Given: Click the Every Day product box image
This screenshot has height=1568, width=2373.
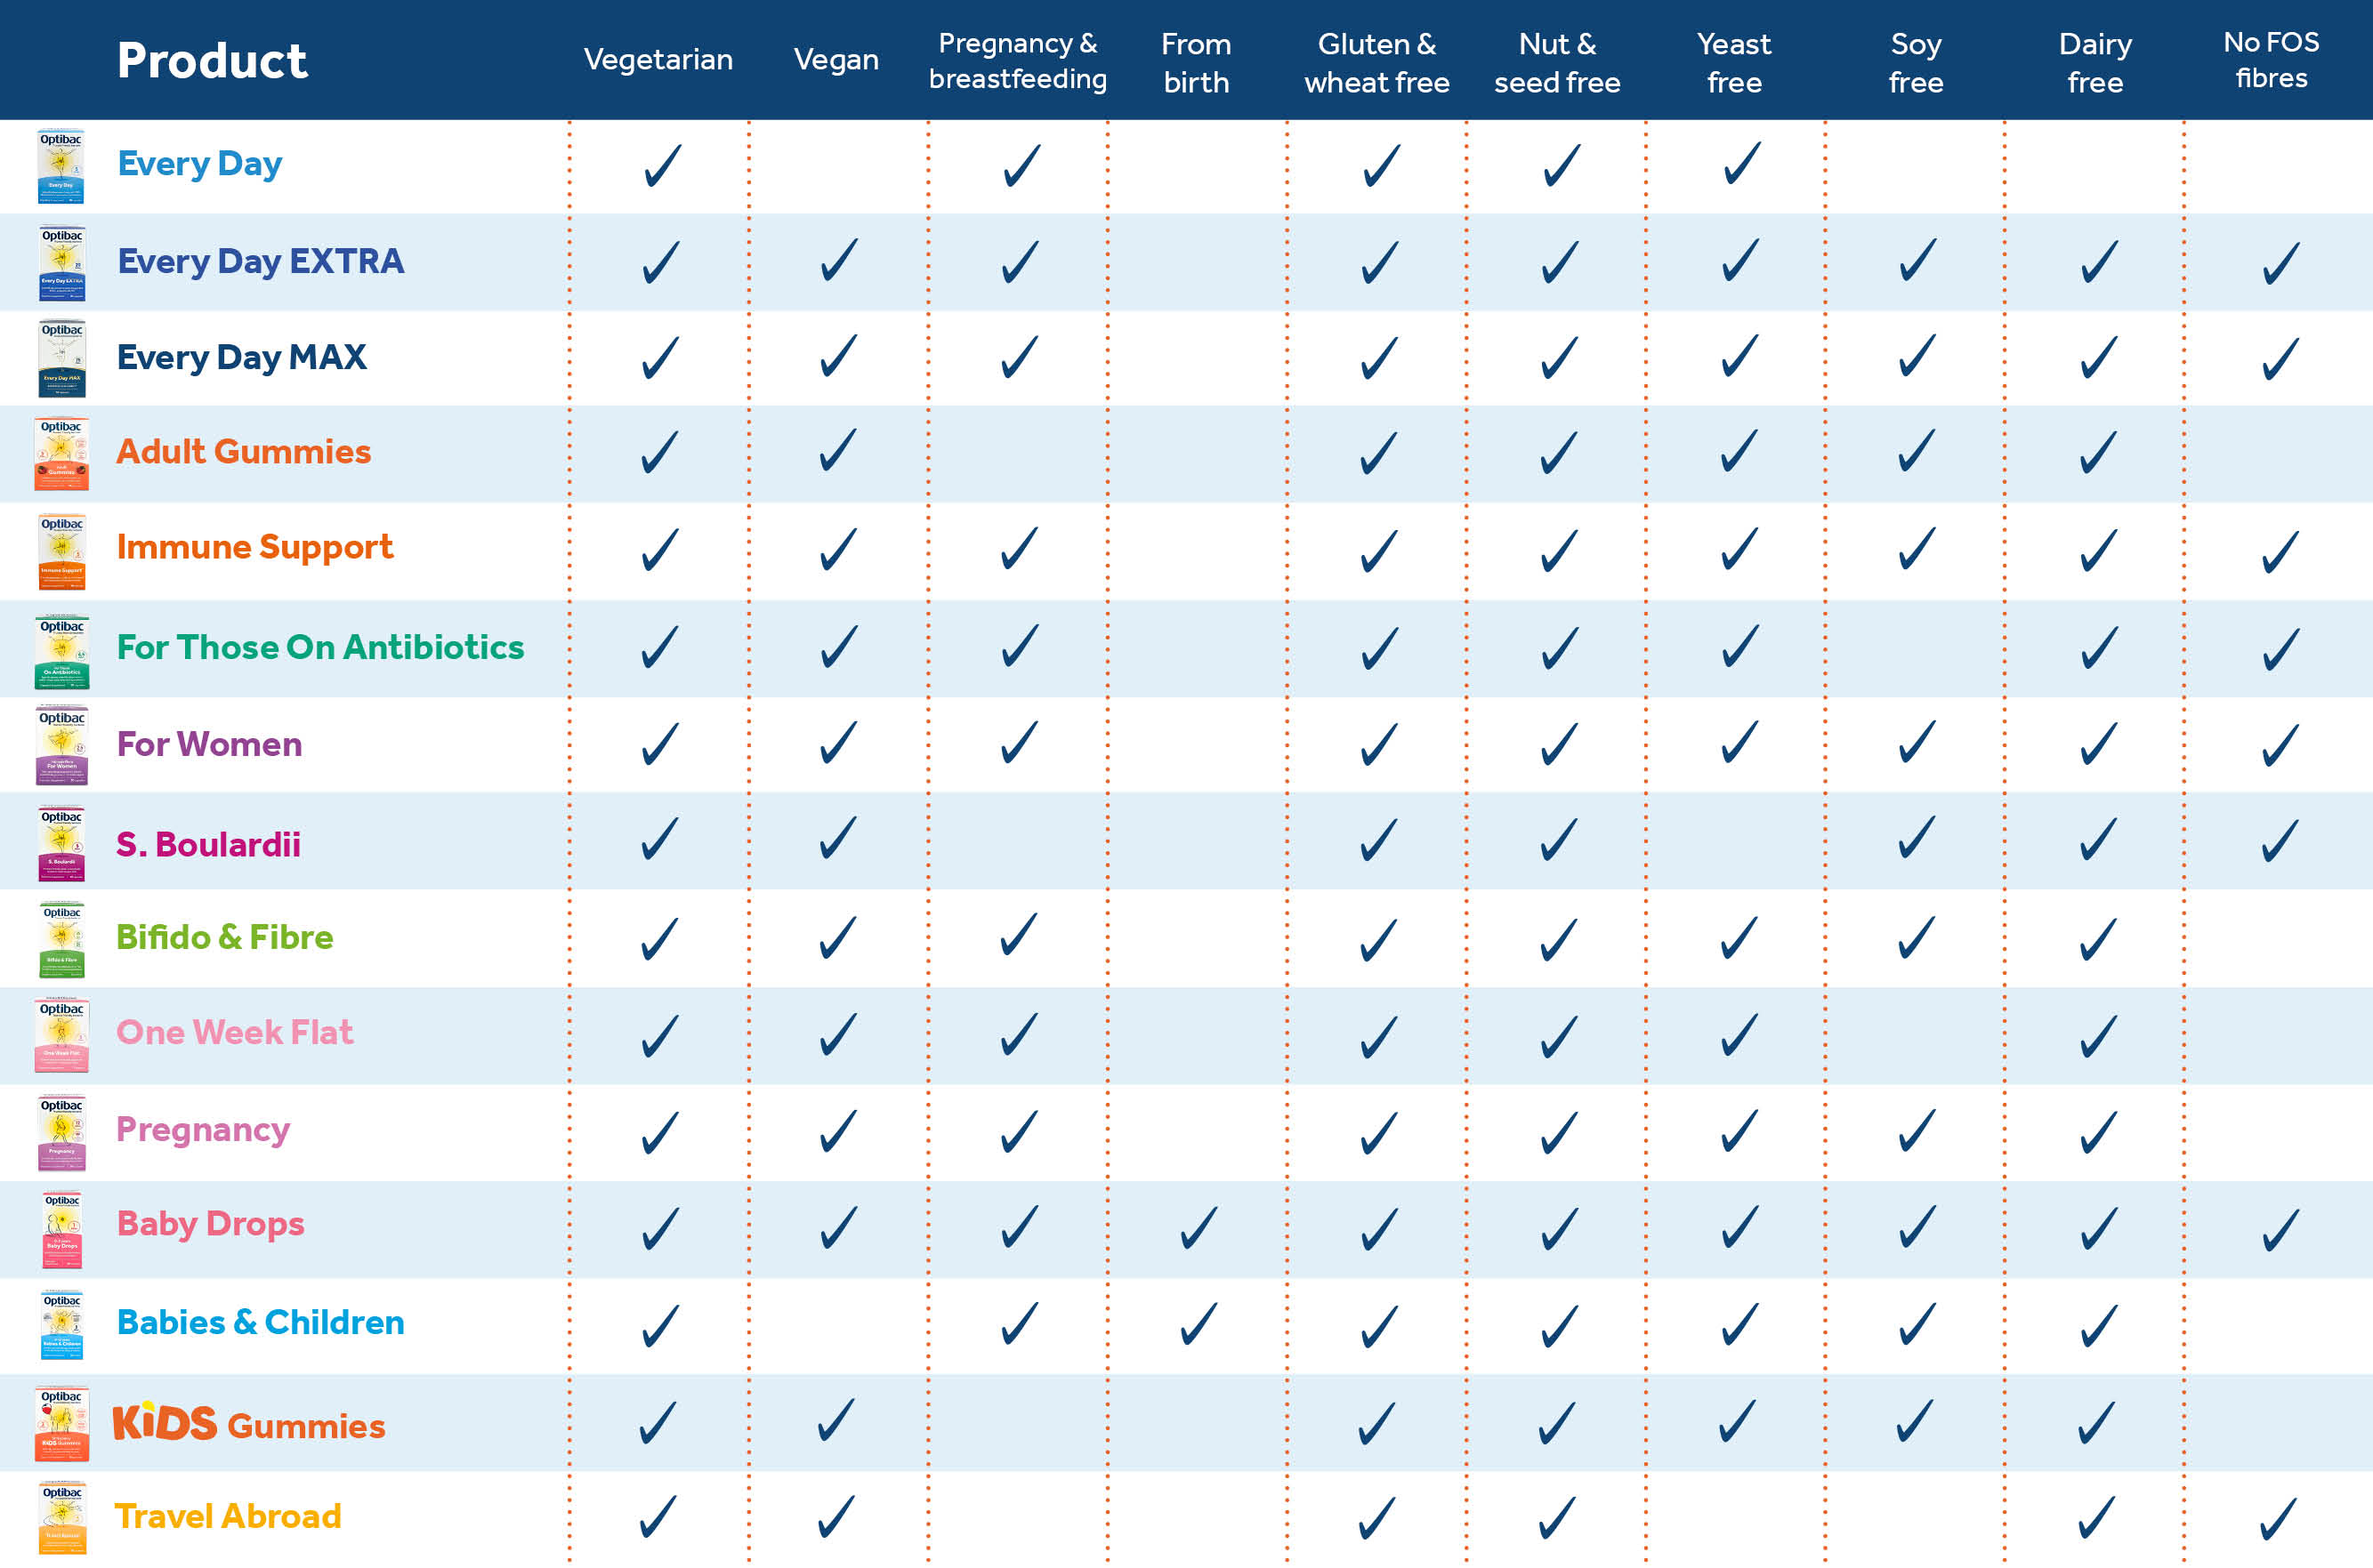Looking at the screenshot, I should (x=60, y=166).
